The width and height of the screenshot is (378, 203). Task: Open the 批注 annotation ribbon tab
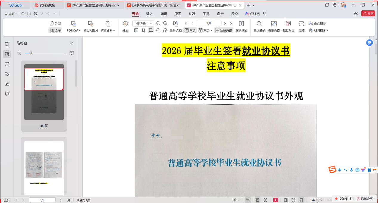click(x=192, y=13)
